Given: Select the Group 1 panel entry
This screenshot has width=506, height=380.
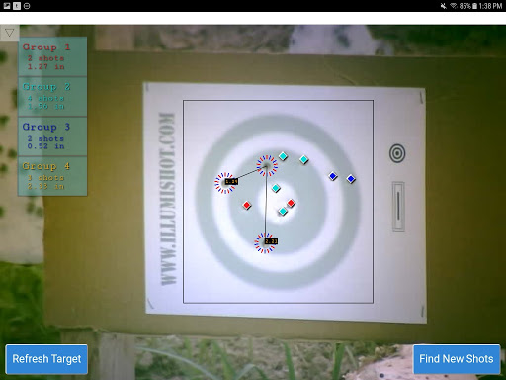Looking at the screenshot, I should point(52,56).
